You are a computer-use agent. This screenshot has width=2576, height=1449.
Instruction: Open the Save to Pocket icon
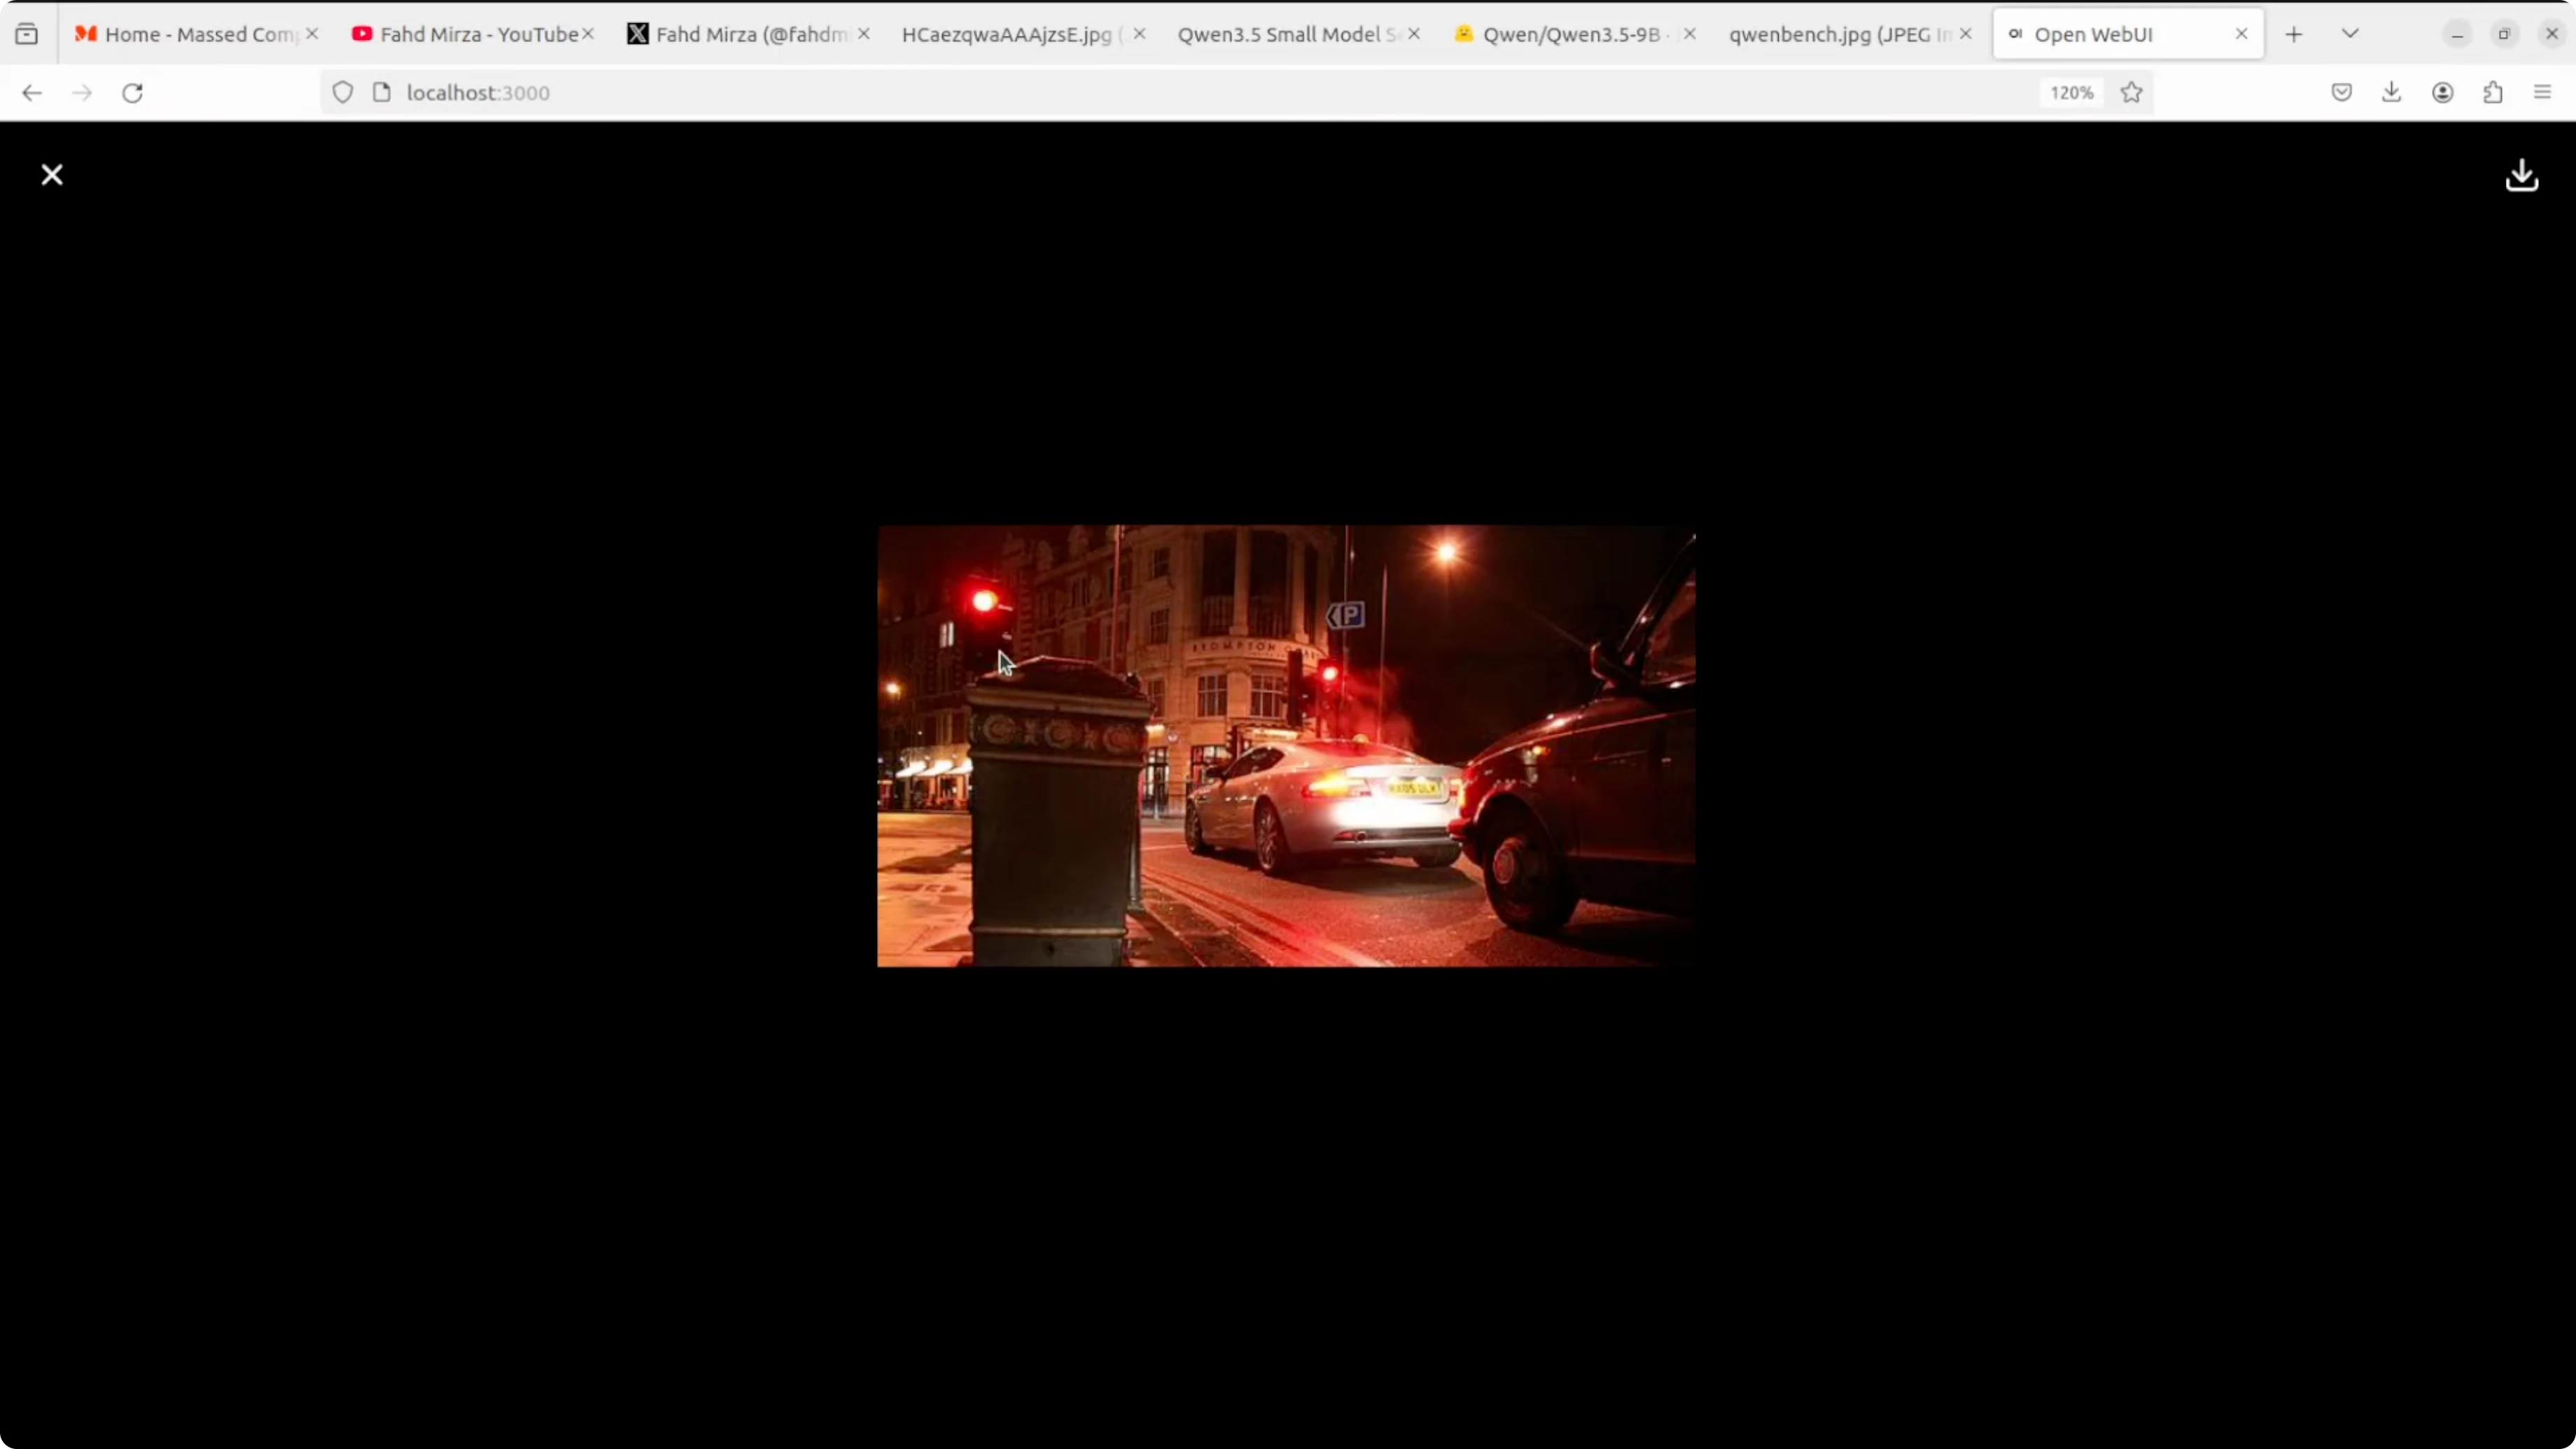coord(2341,93)
